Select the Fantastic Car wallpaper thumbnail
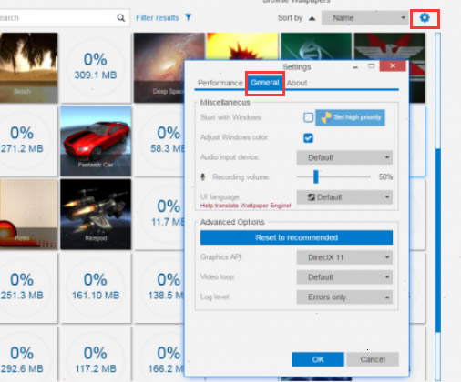The width and height of the screenshot is (461, 382). tap(96, 141)
